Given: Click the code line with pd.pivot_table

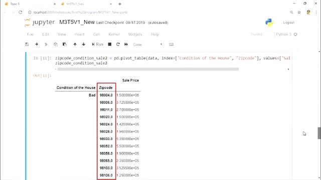Looking at the screenshot, I should (173, 58).
